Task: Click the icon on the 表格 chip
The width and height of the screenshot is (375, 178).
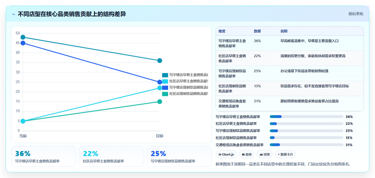Action: click(243, 154)
